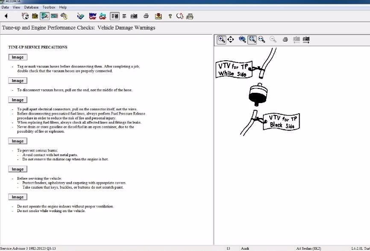370x251 pixels.
Task: Open the Database menu
Action: coord(31,7)
